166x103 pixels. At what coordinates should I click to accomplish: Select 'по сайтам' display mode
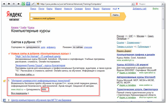coord(78,47)
